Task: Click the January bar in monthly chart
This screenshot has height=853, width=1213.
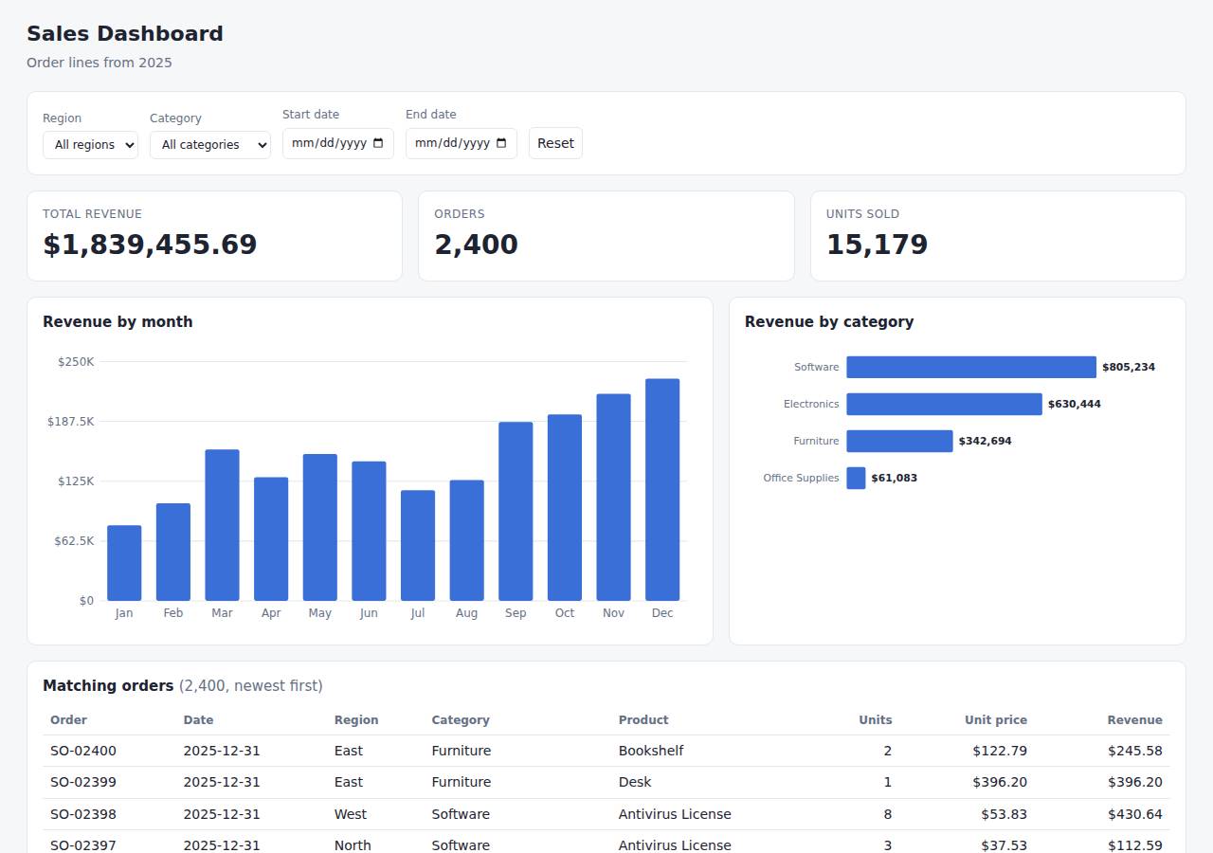Action: click(x=124, y=563)
